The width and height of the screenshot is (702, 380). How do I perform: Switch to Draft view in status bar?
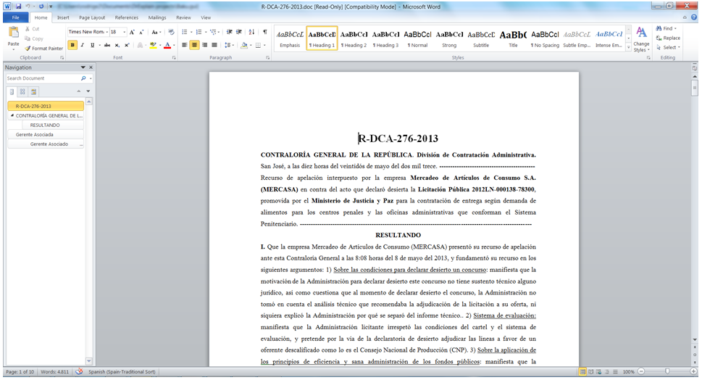(615, 371)
